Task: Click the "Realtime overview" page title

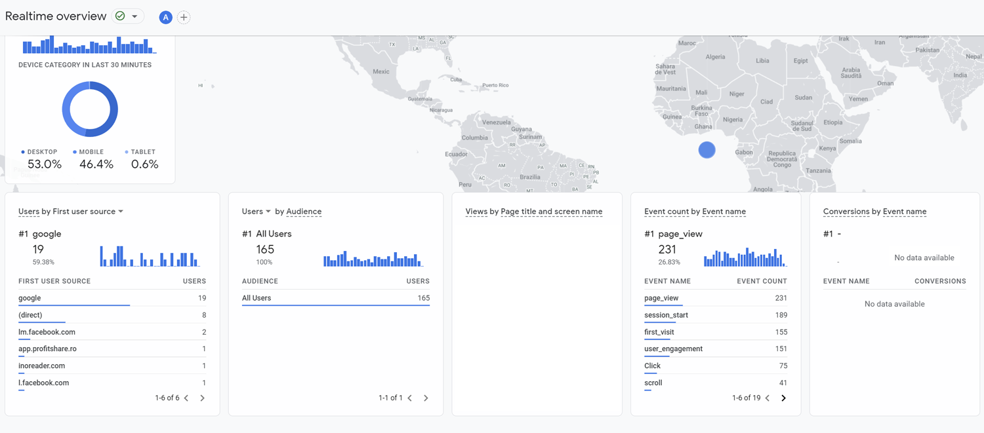Action: [56, 16]
